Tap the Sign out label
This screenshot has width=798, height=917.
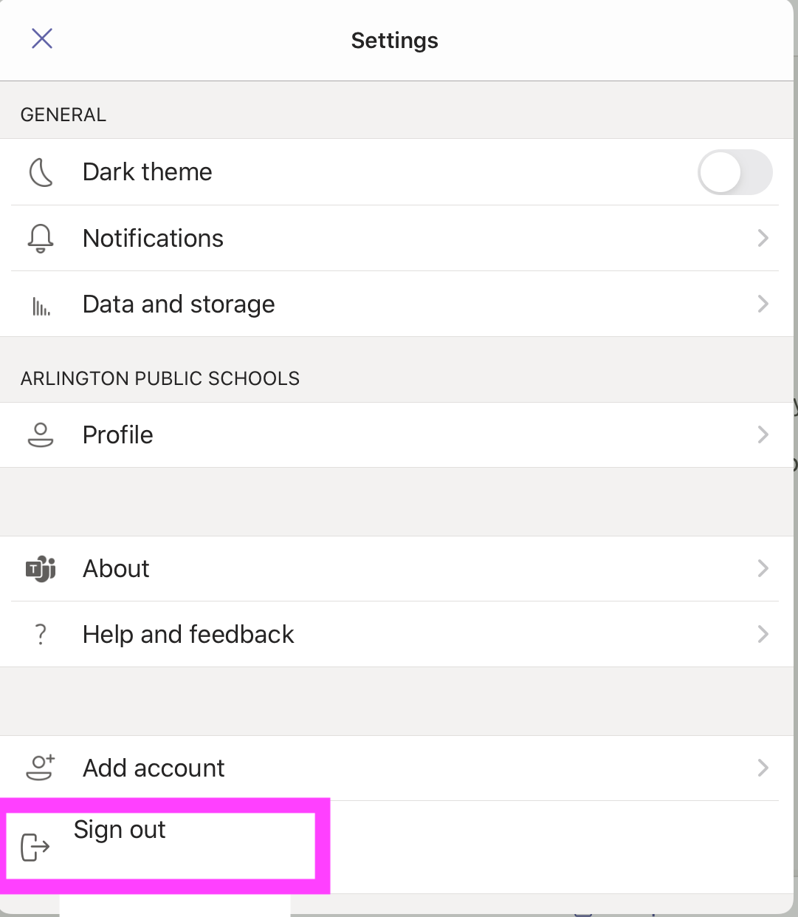point(120,830)
